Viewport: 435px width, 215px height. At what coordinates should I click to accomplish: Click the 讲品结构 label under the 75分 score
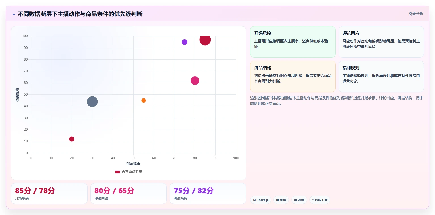[x=181, y=198]
